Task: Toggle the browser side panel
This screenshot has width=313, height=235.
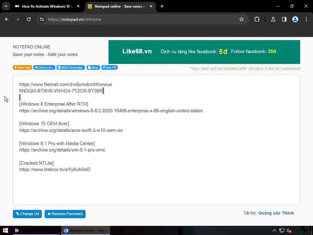Action: coord(284,19)
